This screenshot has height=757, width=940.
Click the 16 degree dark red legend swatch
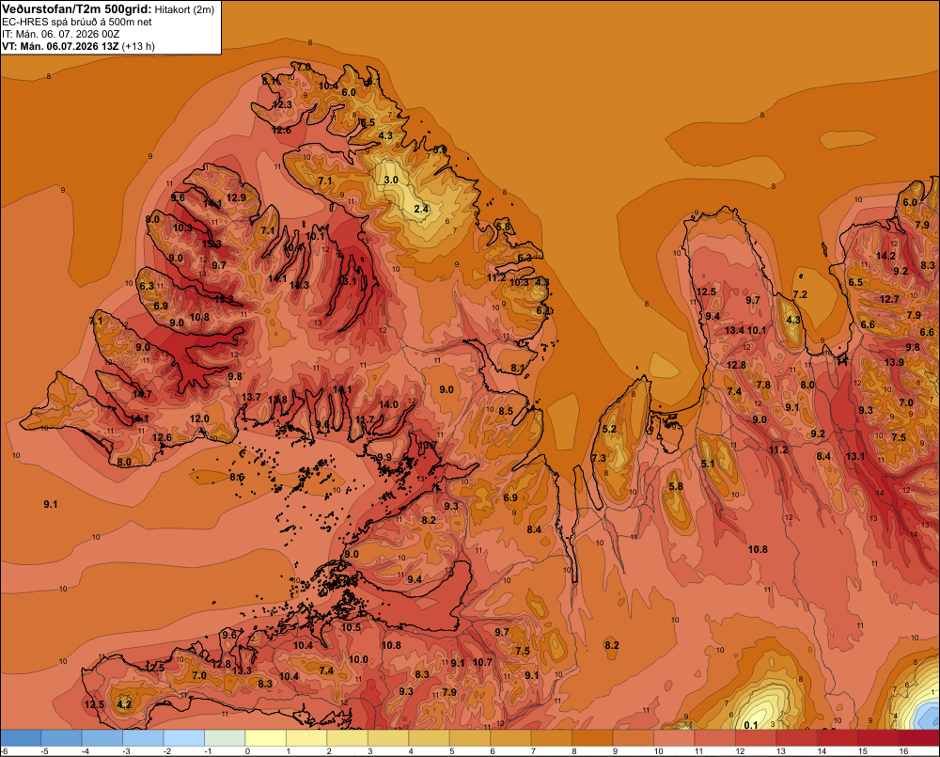919,738
